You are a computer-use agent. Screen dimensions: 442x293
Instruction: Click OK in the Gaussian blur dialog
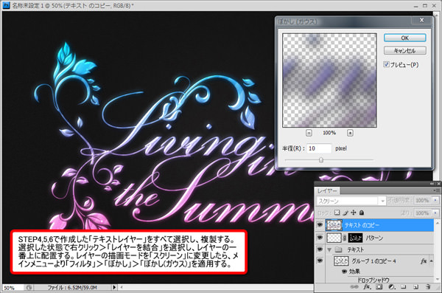tap(404, 38)
